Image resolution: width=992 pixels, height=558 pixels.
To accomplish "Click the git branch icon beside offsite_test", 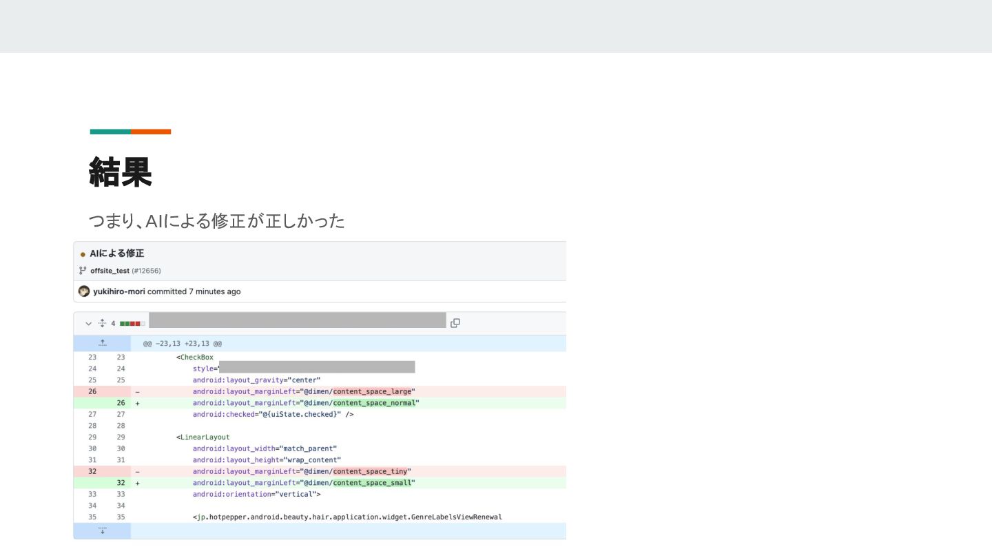I will click(83, 271).
